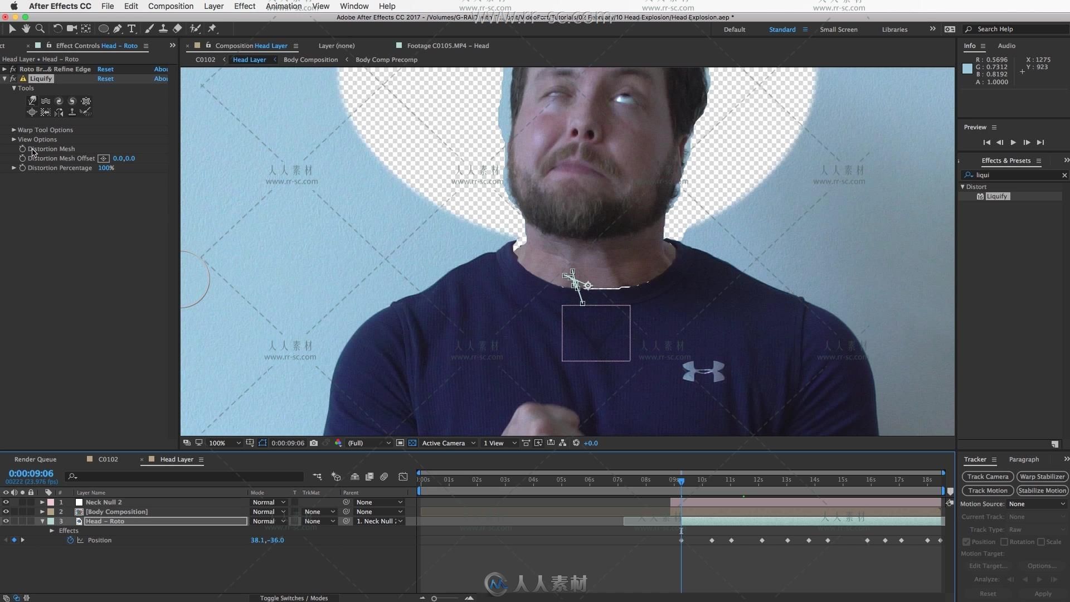Open the Composition menu
This screenshot has height=602, width=1070.
(x=171, y=6)
